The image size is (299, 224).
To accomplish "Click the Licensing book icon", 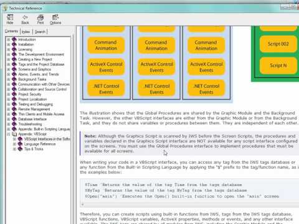I will click(x=14, y=49).
